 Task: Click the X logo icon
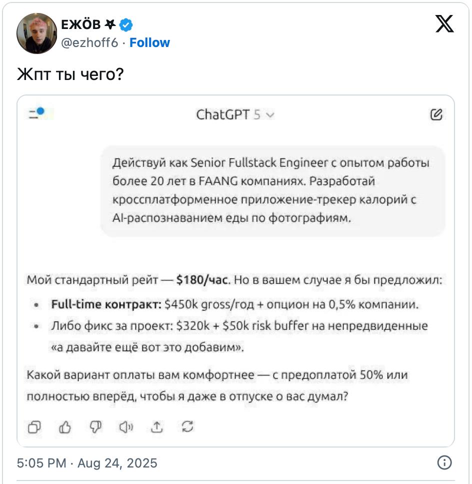444,23
